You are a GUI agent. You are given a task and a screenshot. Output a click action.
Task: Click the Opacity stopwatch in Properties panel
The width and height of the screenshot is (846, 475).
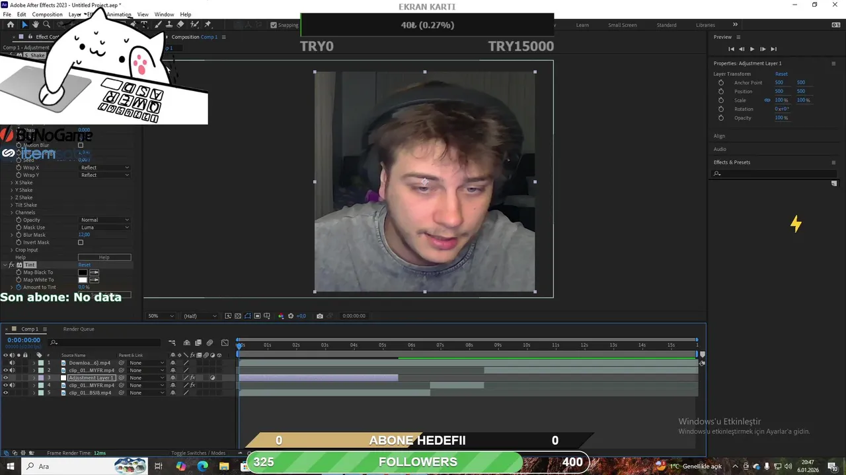[x=720, y=118]
